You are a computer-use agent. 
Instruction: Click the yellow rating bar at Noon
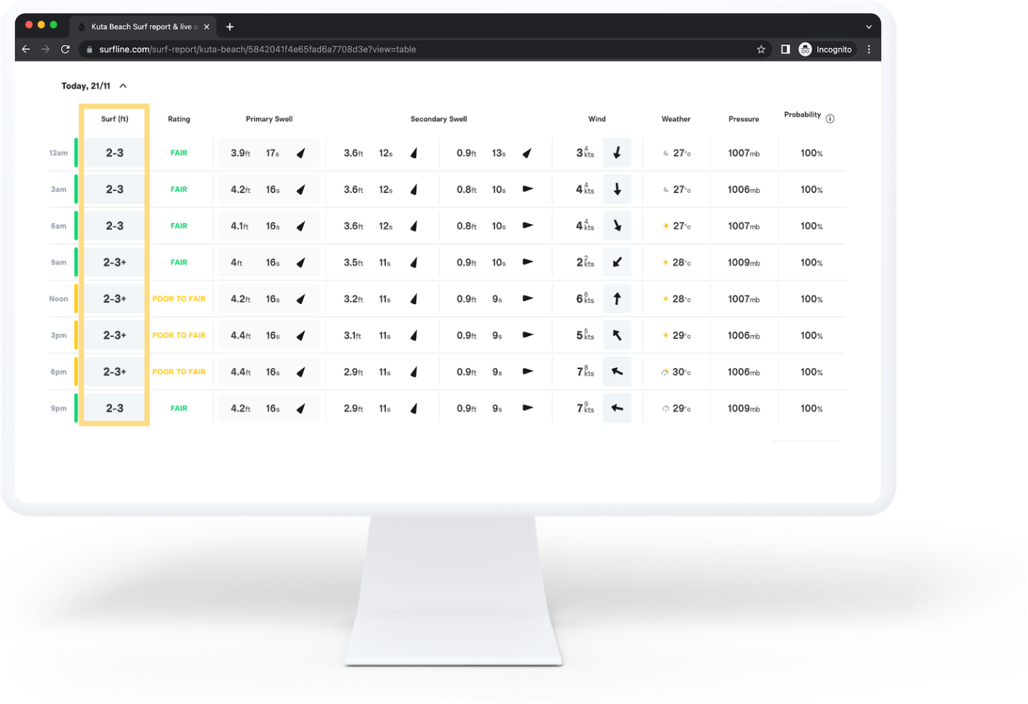pyautogui.click(x=76, y=298)
